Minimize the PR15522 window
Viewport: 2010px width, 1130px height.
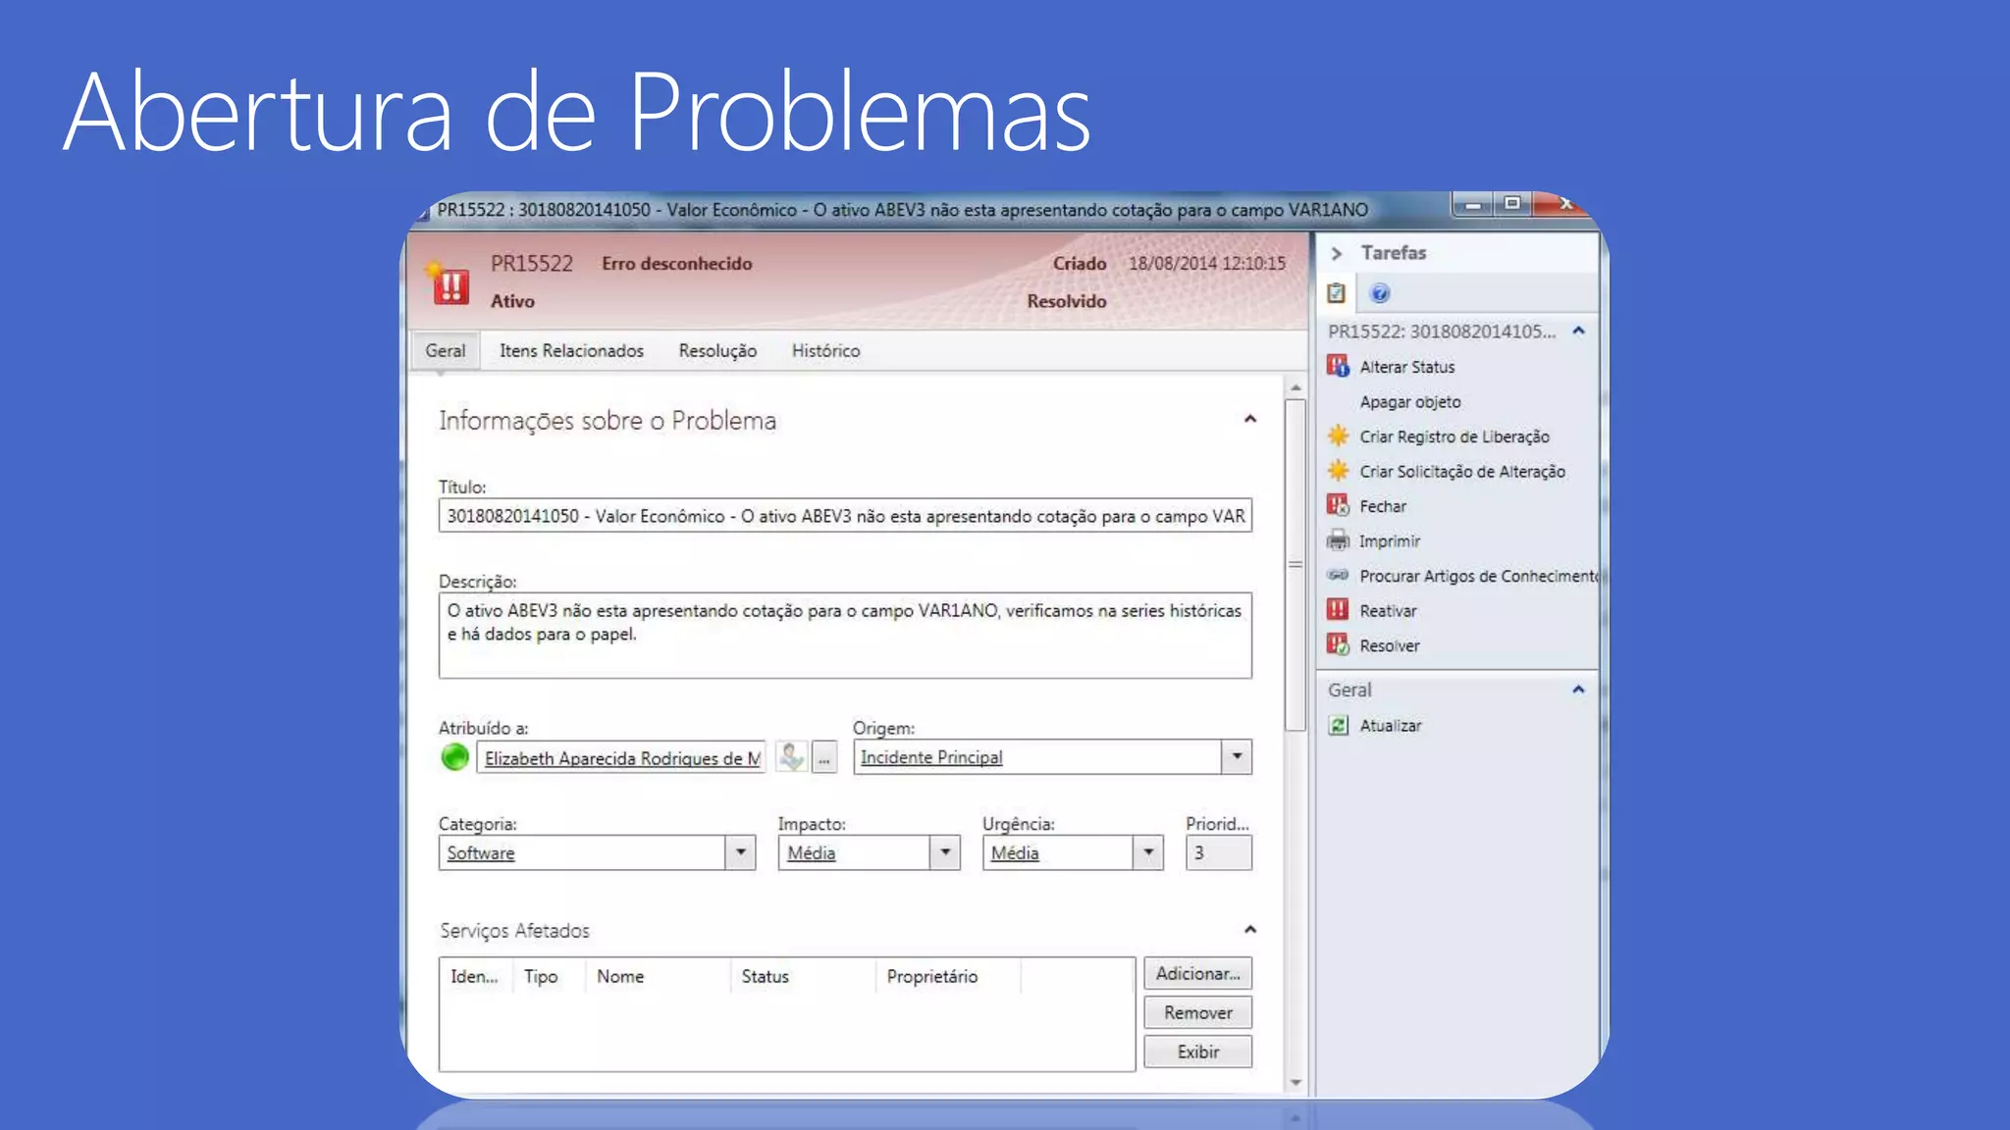[1472, 204]
